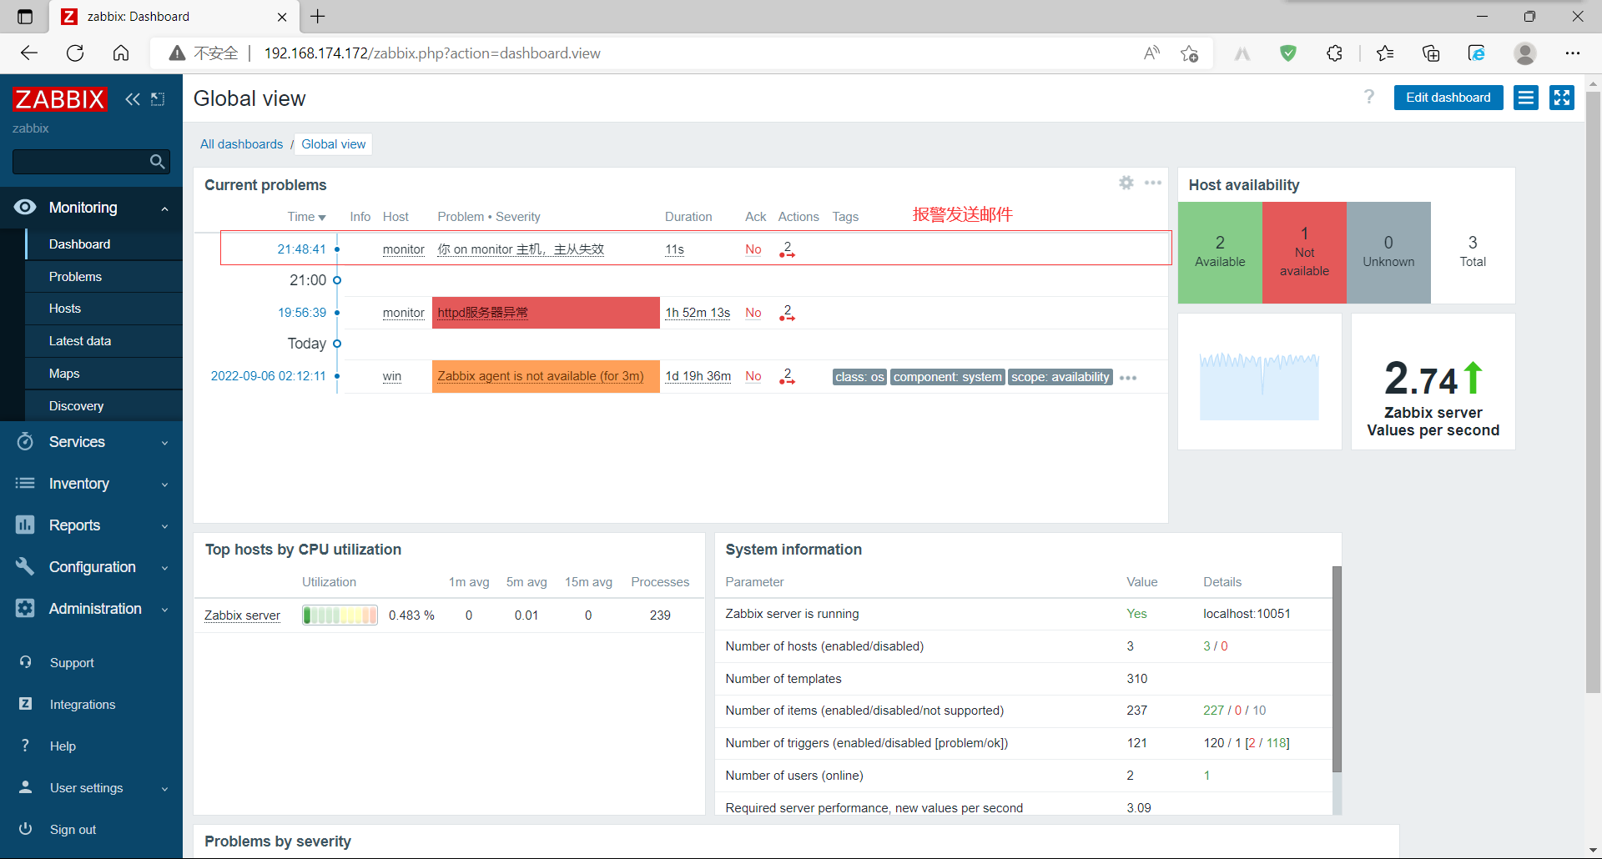
Task: Click the read aloud icon in address bar
Action: pyautogui.click(x=1151, y=53)
